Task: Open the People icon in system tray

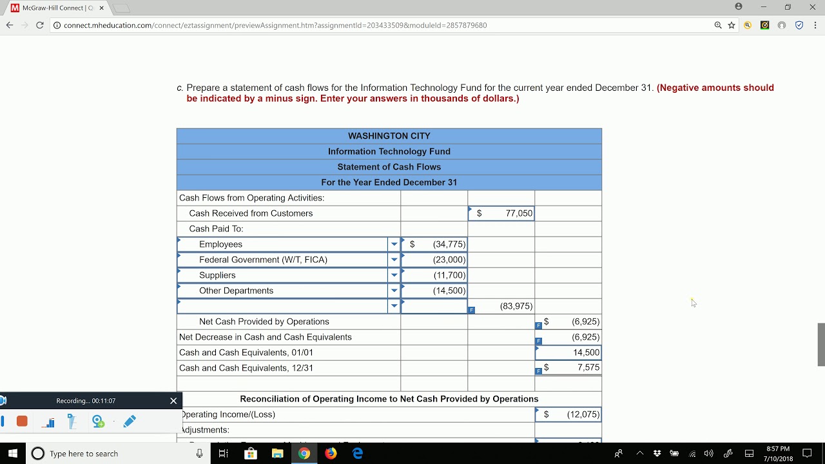Action: (x=619, y=454)
